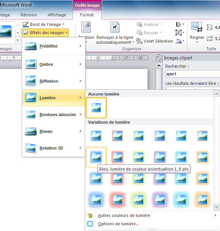
Task: Apply aqua glow accent 5, 5 pts
Action: (x=181, y=136)
